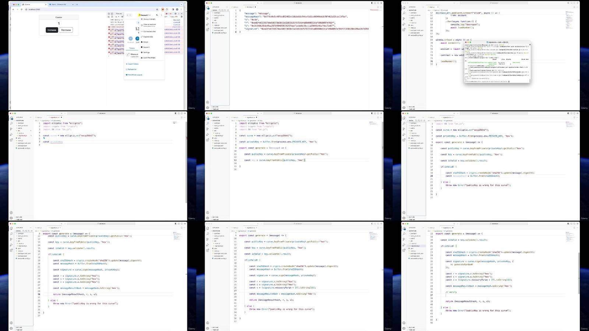Select the DevTools inspect element icon
This screenshot has width=589, height=331.
pos(109,14)
